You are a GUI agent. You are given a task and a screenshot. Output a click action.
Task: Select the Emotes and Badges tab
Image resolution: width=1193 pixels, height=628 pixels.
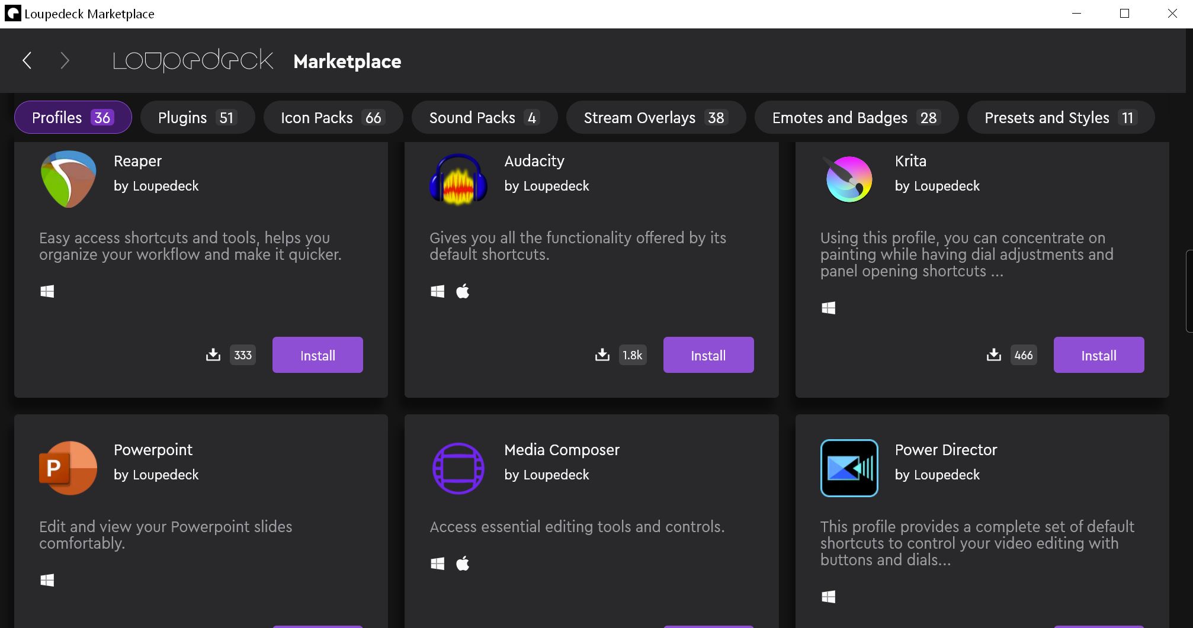pos(856,117)
